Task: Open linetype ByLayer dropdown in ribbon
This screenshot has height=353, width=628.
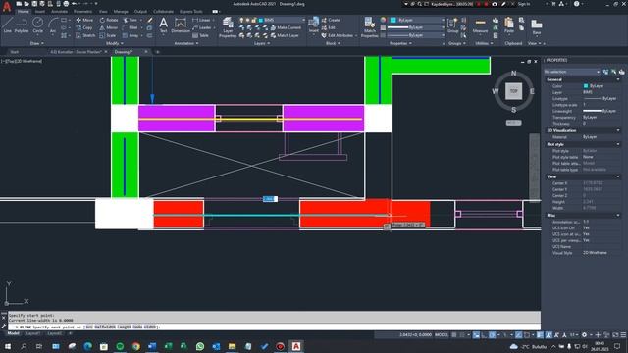Action: coord(416,35)
